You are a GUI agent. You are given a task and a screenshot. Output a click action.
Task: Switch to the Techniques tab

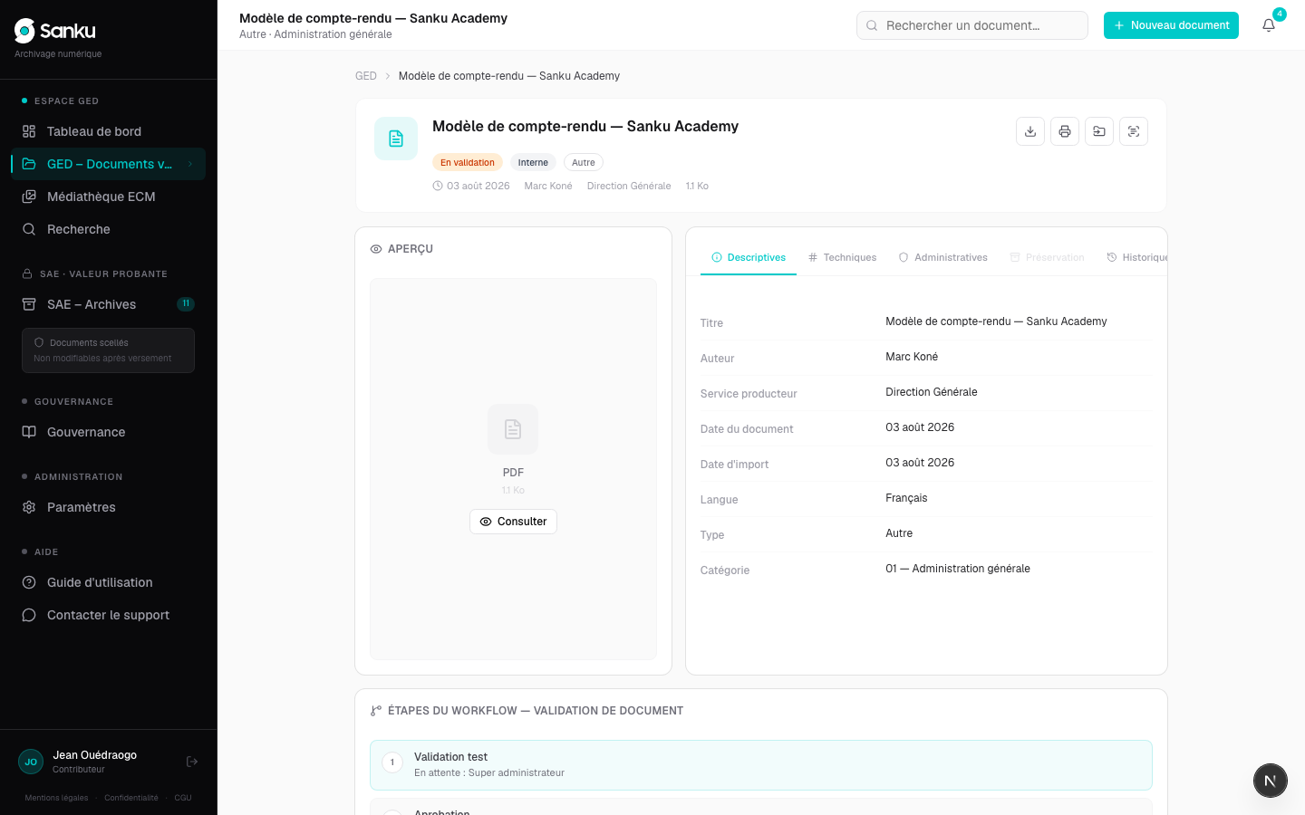[x=842, y=257]
